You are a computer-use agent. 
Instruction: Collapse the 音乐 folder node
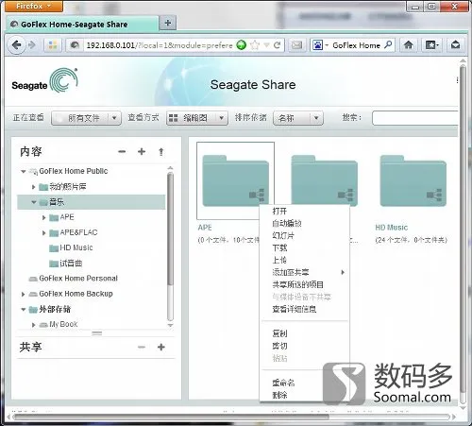(x=34, y=202)
